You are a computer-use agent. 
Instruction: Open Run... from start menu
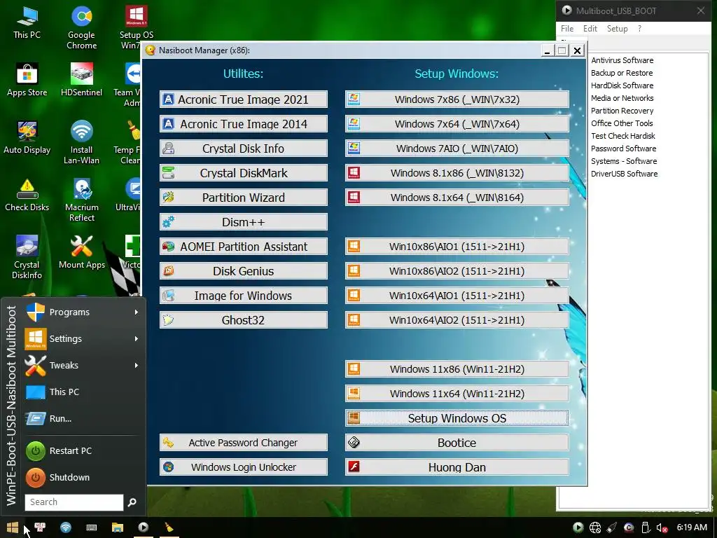point(83,418)
